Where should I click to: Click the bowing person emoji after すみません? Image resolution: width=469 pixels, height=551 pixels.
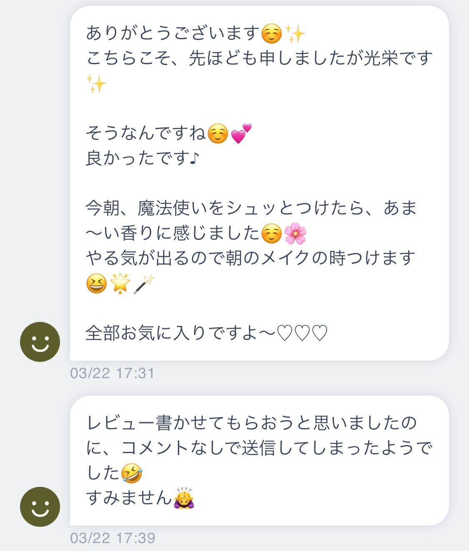coord(184,498)
